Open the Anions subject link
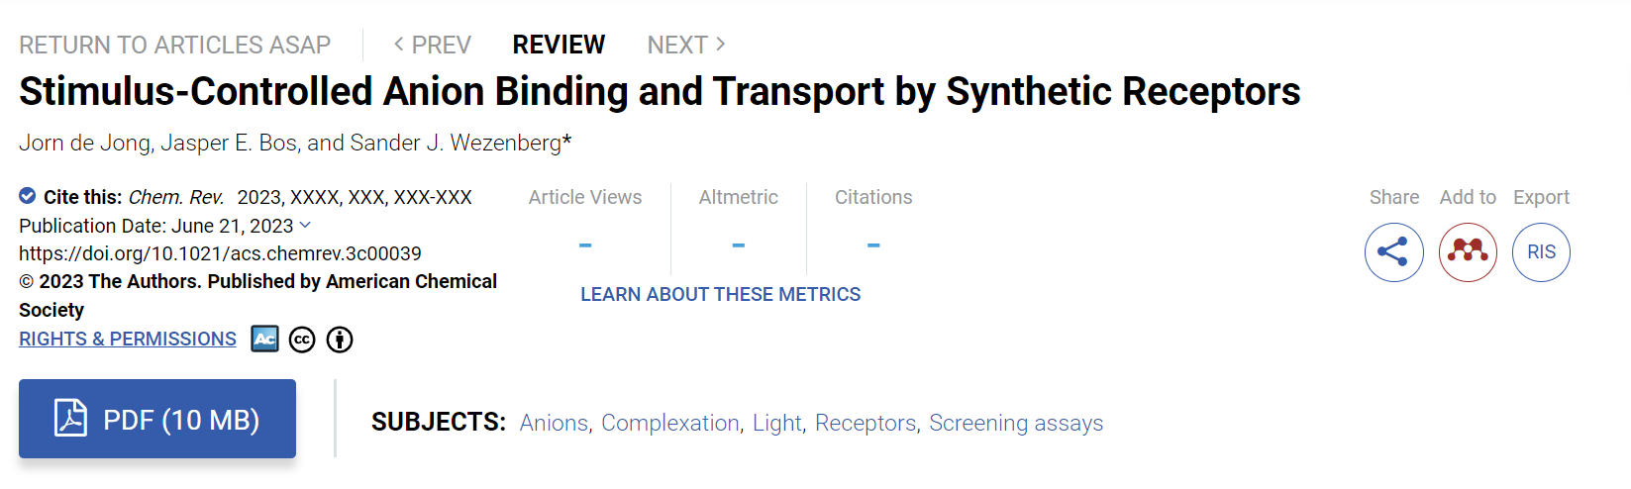Image resolution: width=1631 pixels, height=489 pixels. [x=554, y=423]
